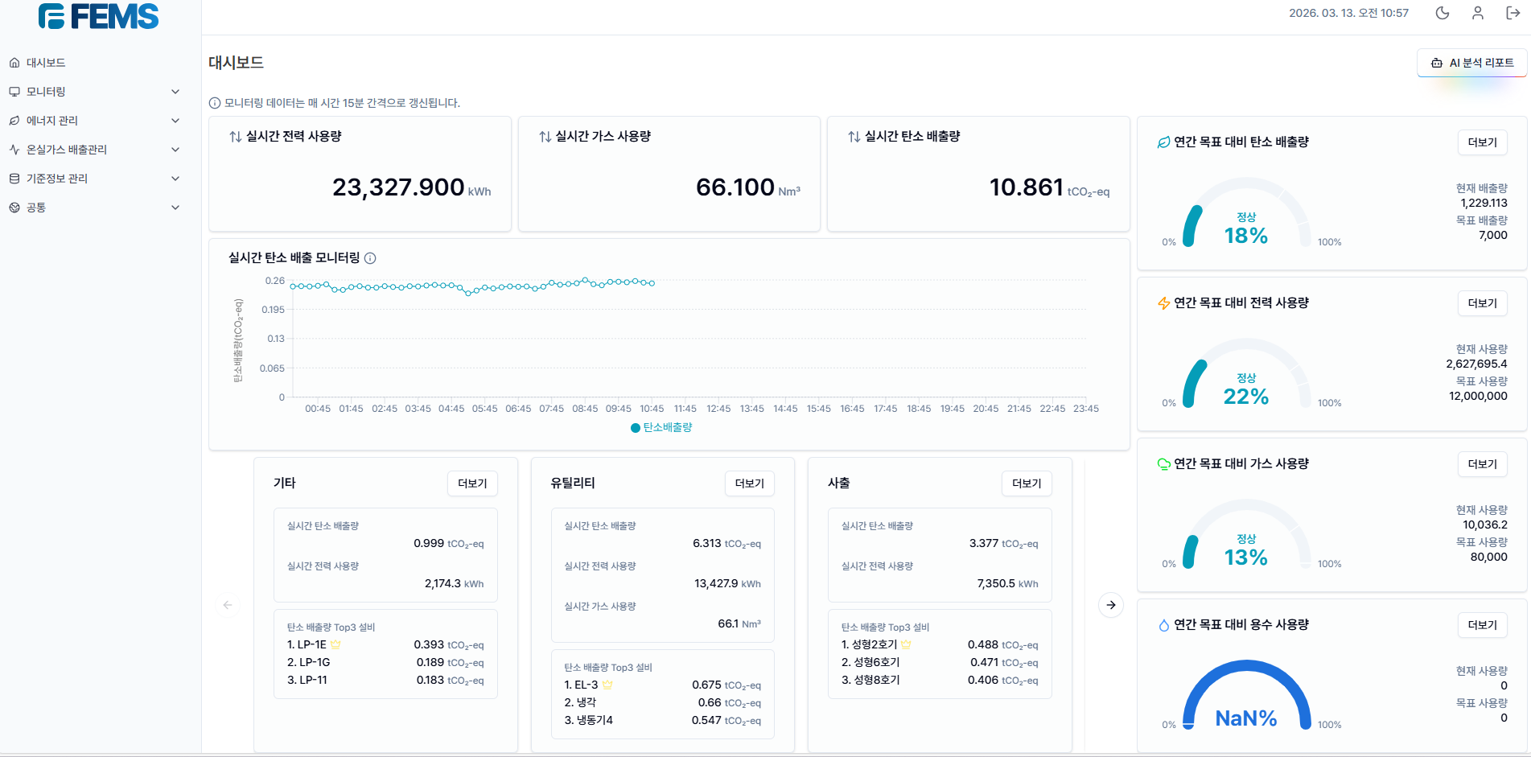Click the info icon next to 실시간 탄소 배출 모니터링
This screenshot has width=1531, height=757.
coord(371,258)
